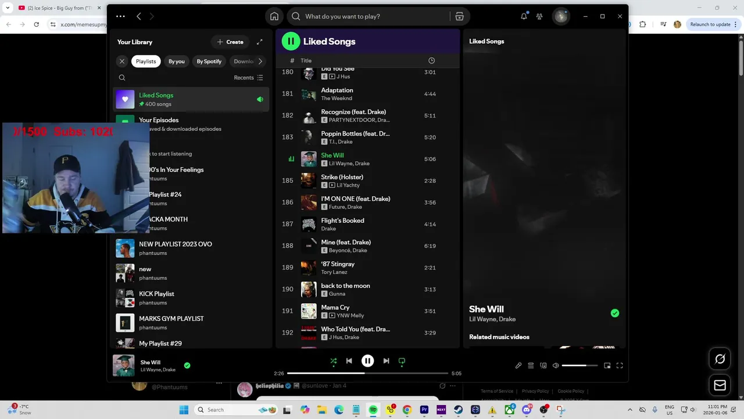Sort tracks by duration clock icon

[431, 61]
